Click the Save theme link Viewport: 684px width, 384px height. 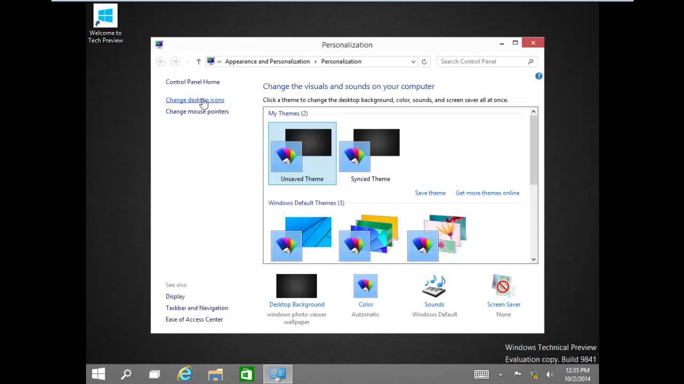(430, 193)
